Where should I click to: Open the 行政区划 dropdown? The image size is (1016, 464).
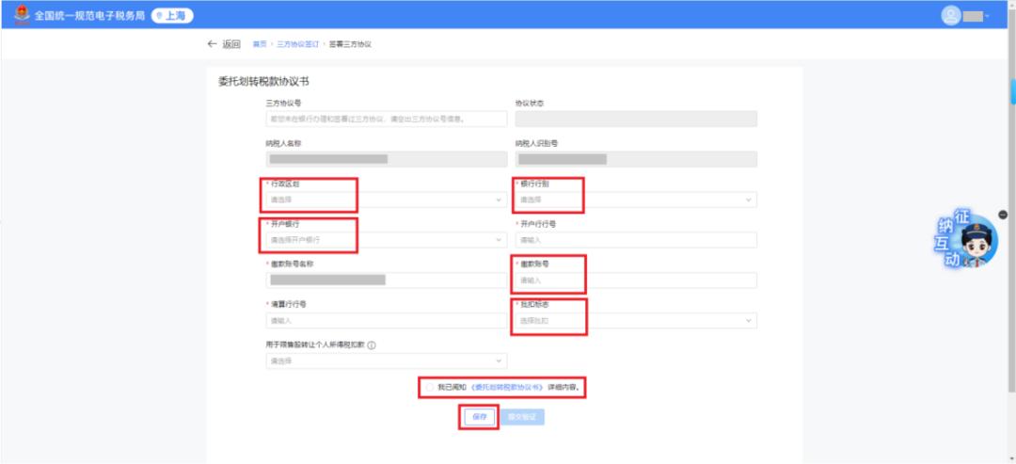[x=387, y=200]
